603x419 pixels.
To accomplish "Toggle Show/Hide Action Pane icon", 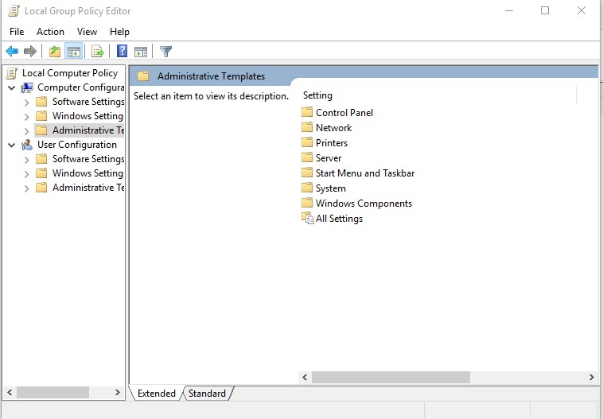I will coord(141,51).
